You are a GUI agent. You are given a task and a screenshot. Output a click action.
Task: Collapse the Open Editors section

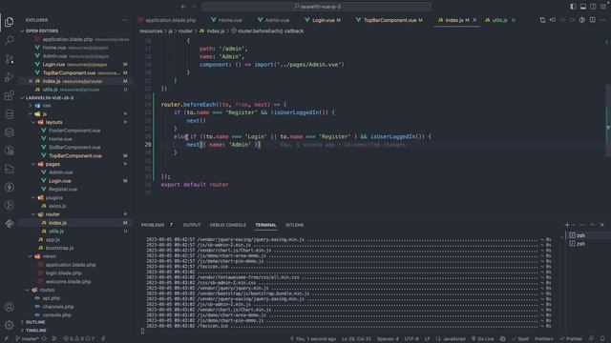point(42,30)
